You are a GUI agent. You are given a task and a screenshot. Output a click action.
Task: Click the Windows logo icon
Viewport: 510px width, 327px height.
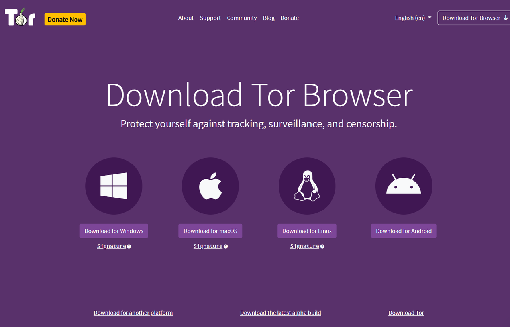(114, 186)
